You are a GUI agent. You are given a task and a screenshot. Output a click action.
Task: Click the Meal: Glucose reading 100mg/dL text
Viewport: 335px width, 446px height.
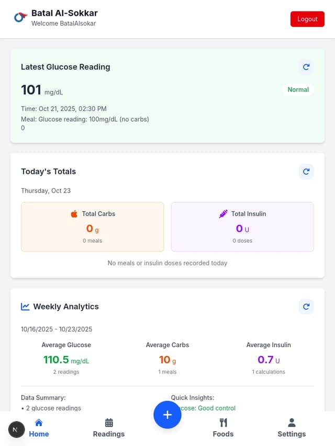(85, 119)
